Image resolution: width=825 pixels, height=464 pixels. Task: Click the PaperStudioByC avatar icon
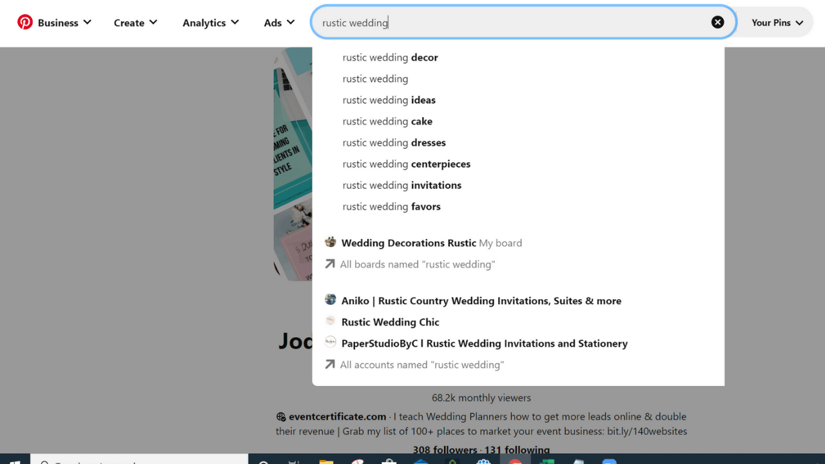pyautogui.click(x=331, y=342)
